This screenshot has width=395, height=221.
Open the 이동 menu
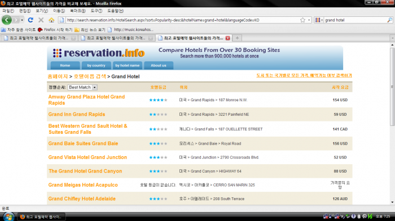click(x=59, y=11)
